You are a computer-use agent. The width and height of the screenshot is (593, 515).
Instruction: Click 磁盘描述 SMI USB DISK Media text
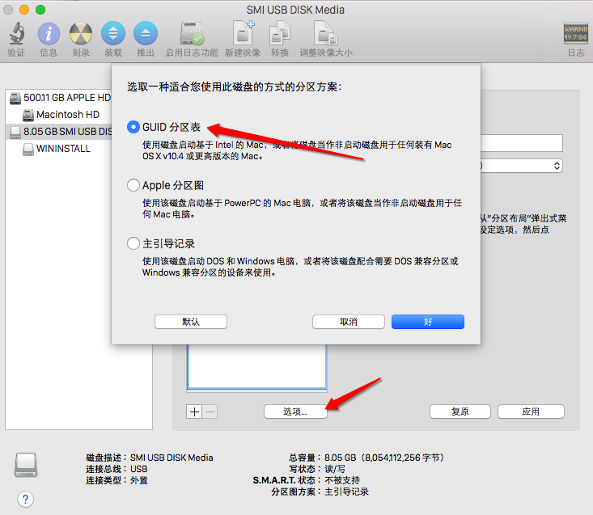(150, 458)
